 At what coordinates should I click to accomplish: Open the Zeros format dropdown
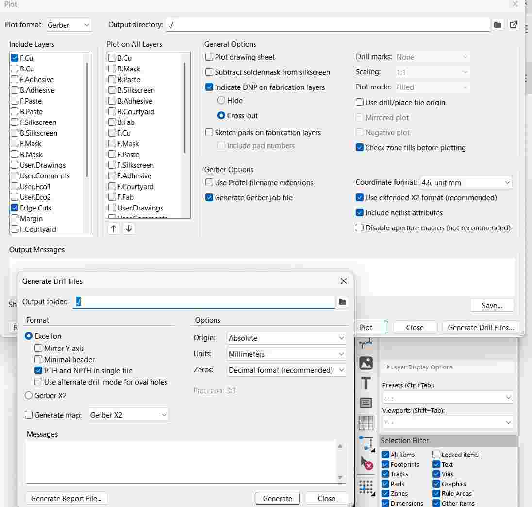click(x=286, y=370)
